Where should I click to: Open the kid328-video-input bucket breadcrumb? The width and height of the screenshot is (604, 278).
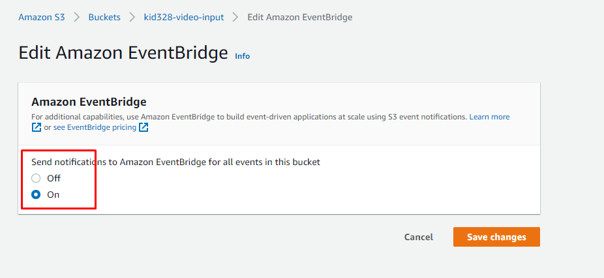[184, 17]
